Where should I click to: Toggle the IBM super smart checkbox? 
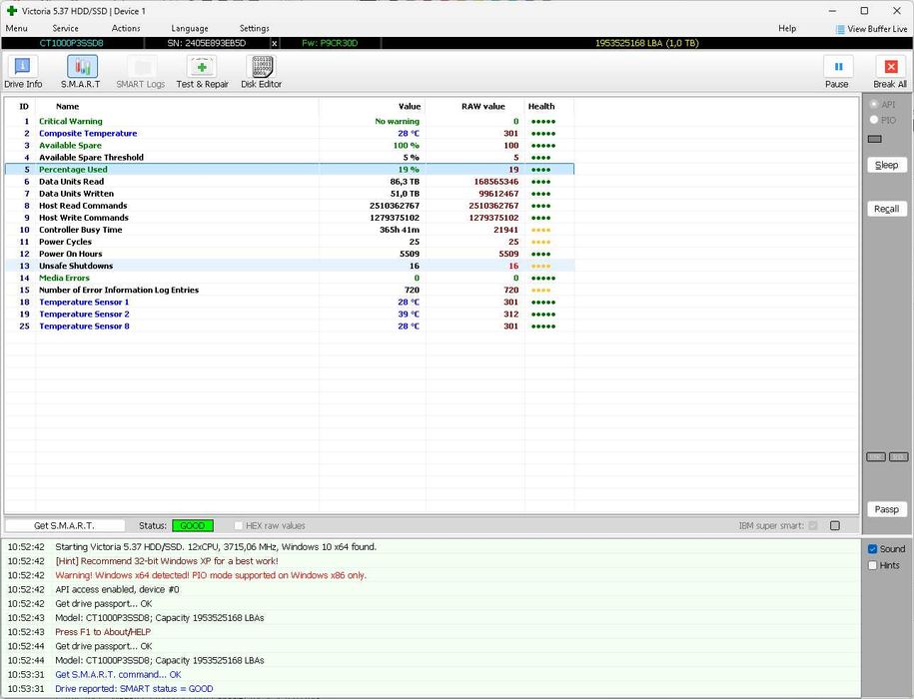813,525
